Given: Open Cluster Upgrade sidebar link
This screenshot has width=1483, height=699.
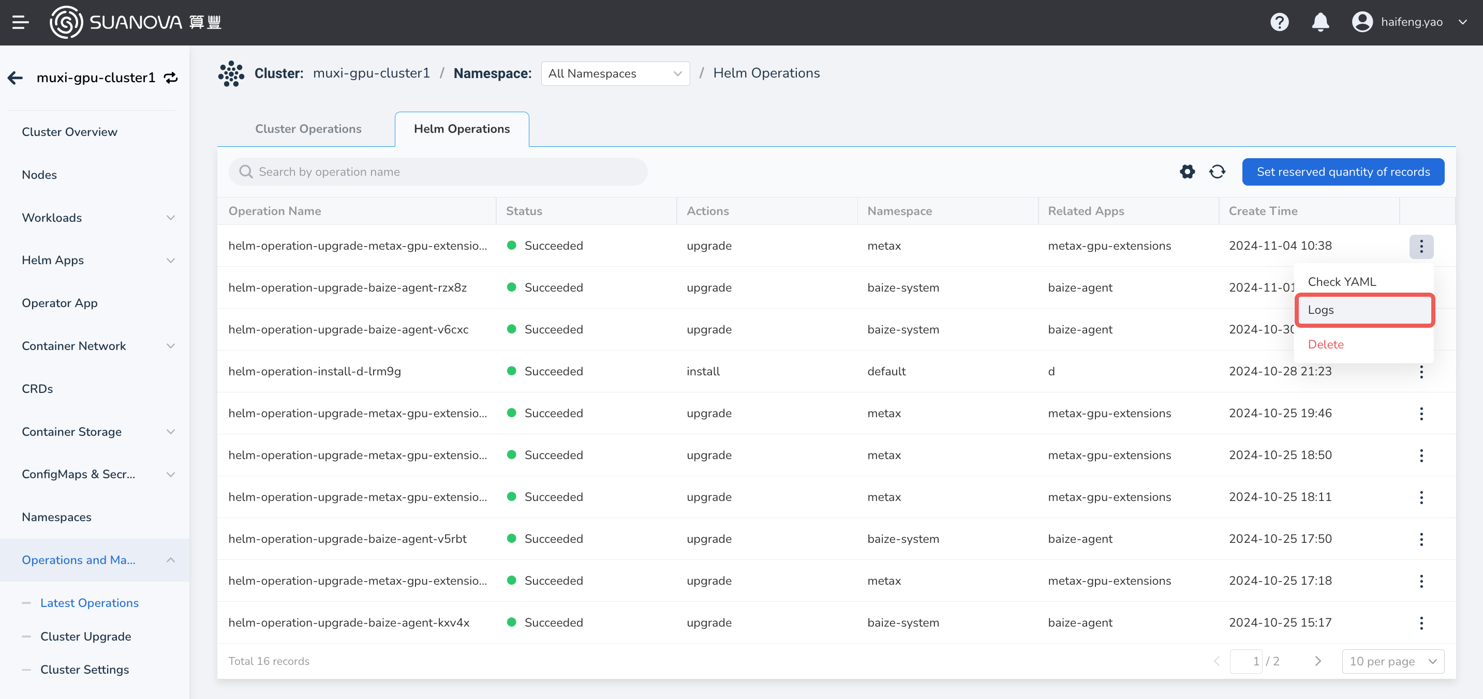Looking at the screenshot, I should (x=86, y=636).
